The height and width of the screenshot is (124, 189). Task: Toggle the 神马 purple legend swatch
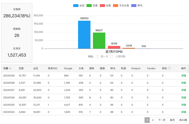pyautogui.click(x=134, y=5)
